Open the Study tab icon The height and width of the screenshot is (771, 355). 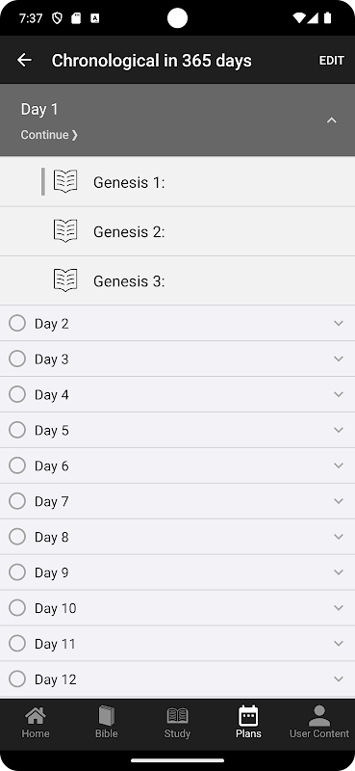pos(177,715)
